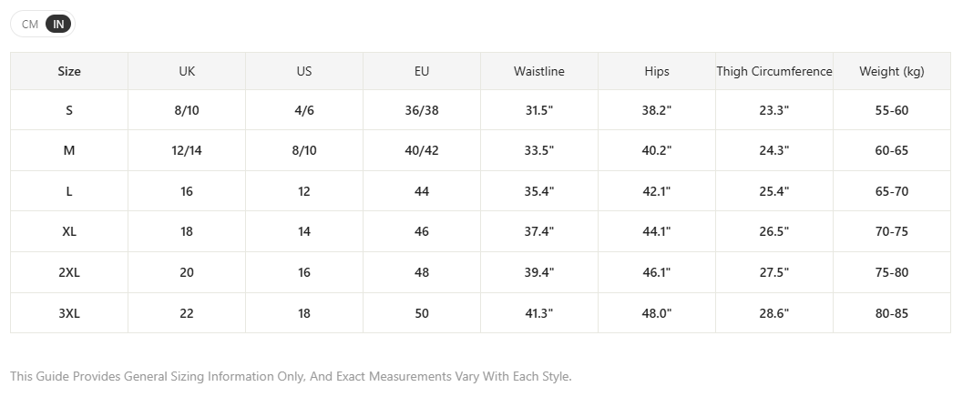Click the Thigh Circumference header
963x397 pixels.
pyautogui.click(x=773, y=71)
